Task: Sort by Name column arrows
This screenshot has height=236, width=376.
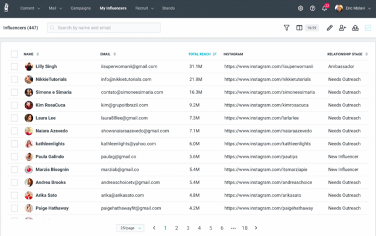Action: pos(37,54)
